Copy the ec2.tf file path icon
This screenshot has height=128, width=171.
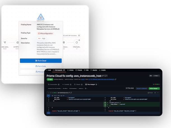pos(71,93)
